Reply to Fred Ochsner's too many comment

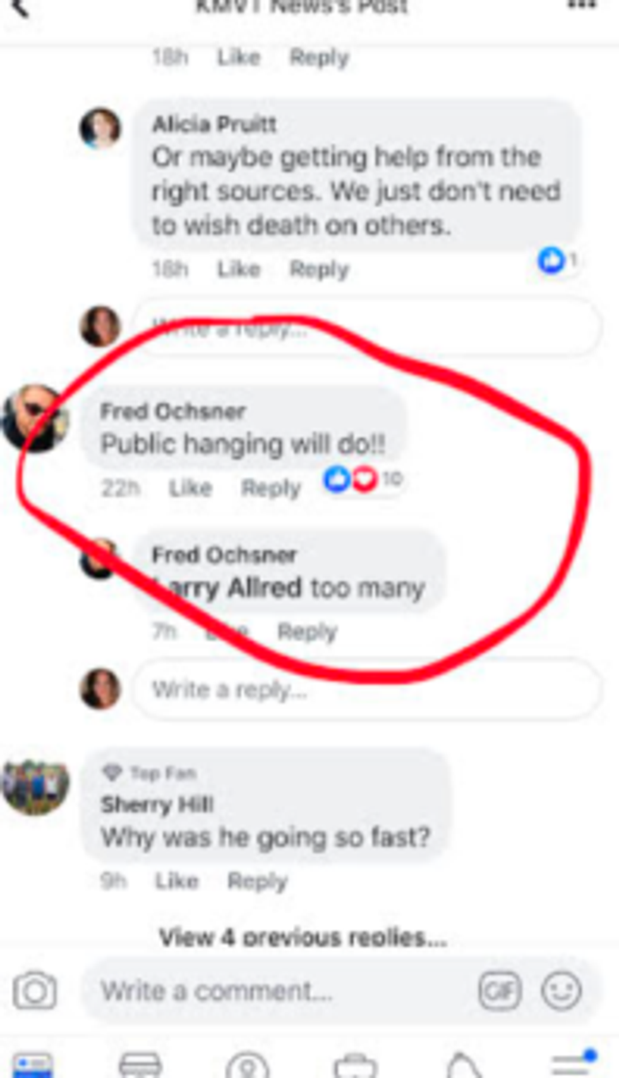point(308,632)
